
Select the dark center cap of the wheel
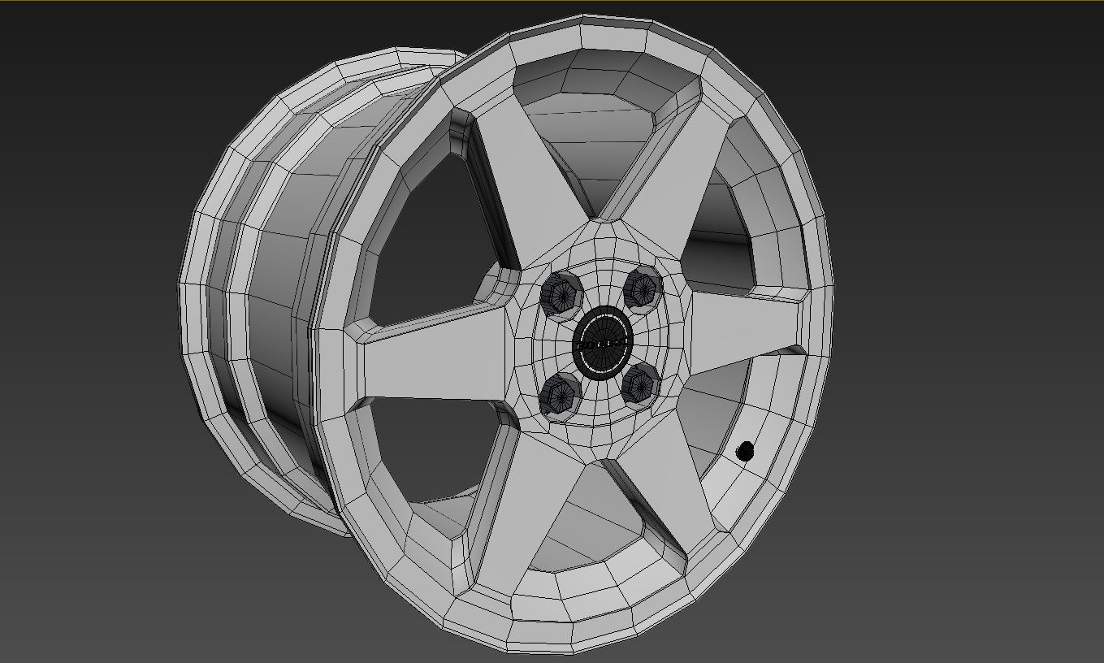point(603,343)
